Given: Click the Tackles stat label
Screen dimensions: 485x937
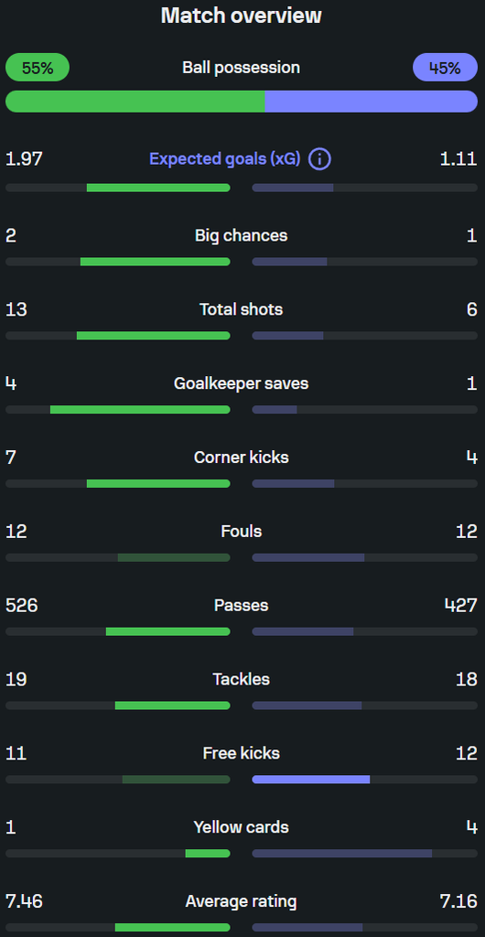Looking at the screenshot, I should click(242, 680).
